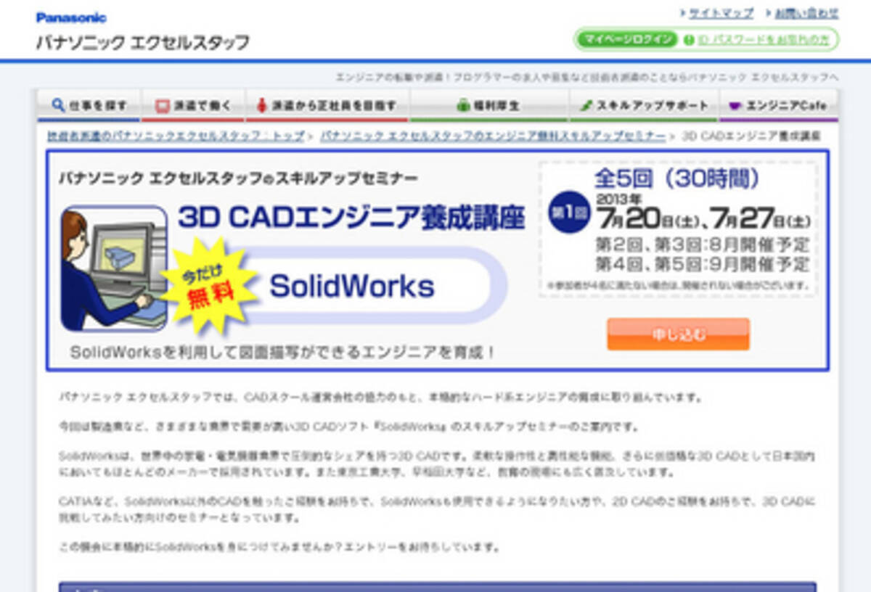Image resolution: width=871 pixels, height=592 pixels.
Task: Click the マイページログイン button
Action: click(626, 39)
